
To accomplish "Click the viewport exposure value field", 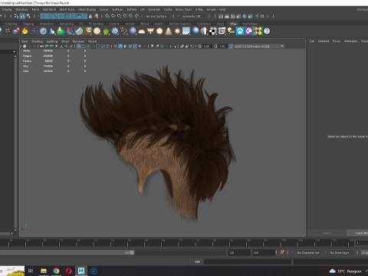I will [x=206, y=46].
